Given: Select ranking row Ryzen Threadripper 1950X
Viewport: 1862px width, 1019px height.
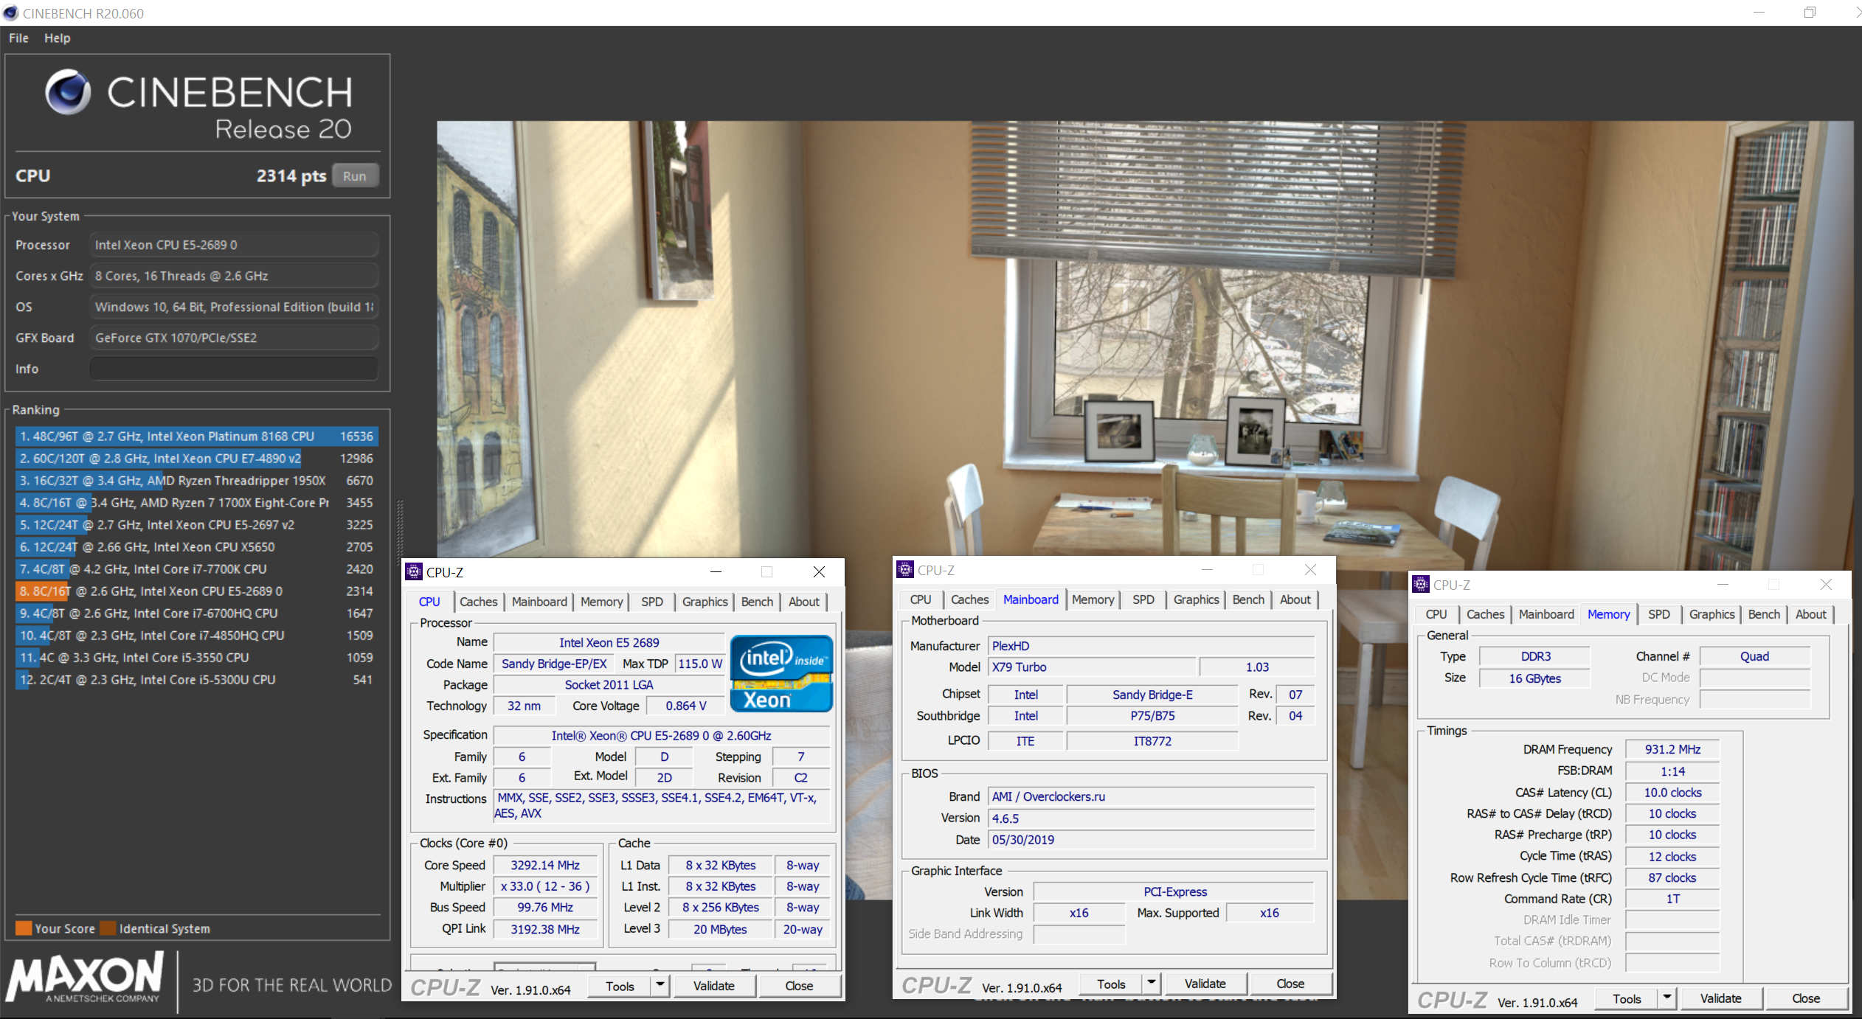Looking at the screenshot, I should tap(197, 480).
